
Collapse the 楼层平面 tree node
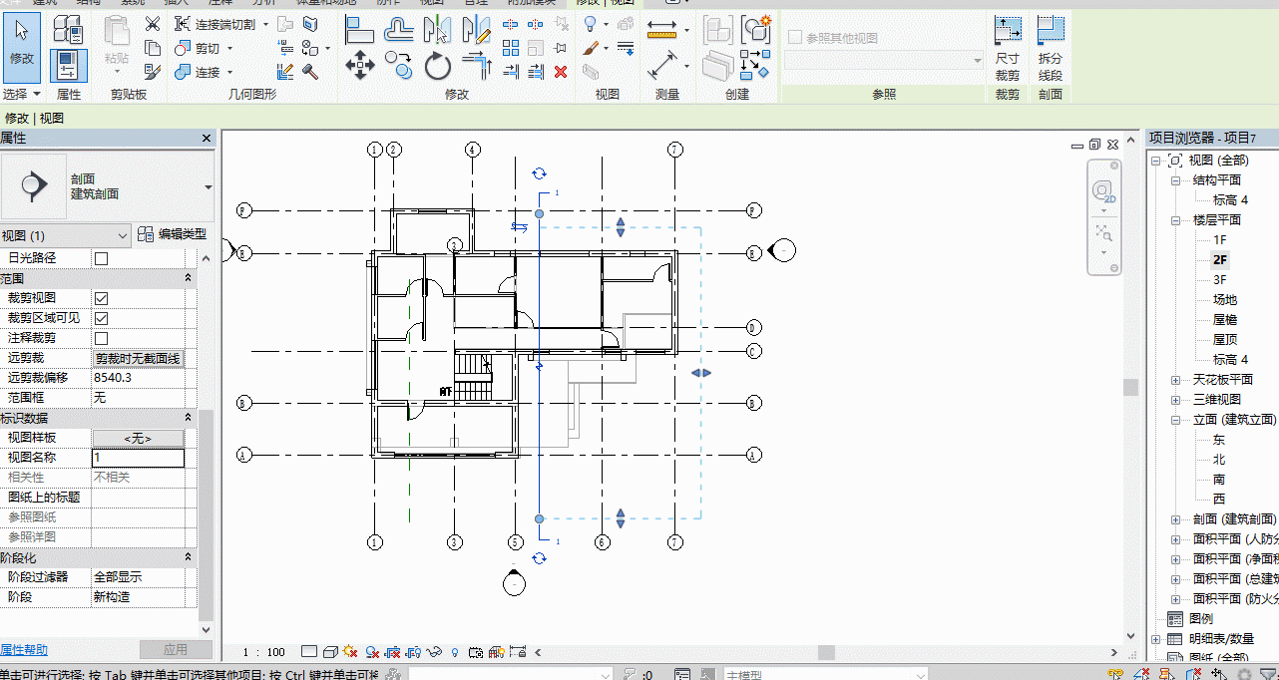(x=1176, y=220)
